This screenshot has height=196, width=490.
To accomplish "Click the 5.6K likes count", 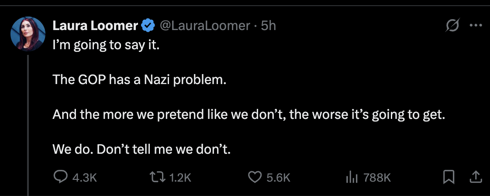I will 277,177.
